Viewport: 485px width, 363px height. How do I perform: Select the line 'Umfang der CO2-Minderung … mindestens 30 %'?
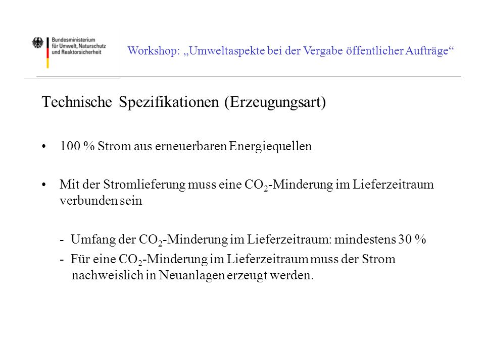[x=249, y=240]
